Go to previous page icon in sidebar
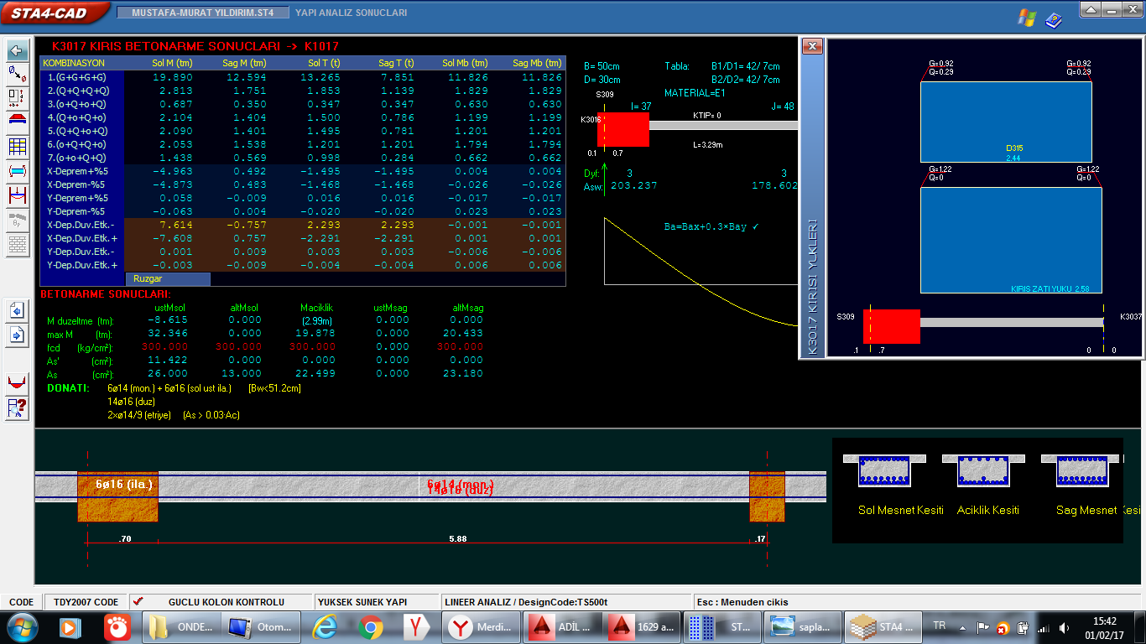Image resolution: width=1146 pixels, height=644 pixels. [17, 310]
